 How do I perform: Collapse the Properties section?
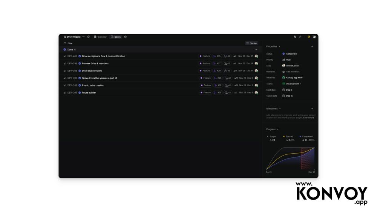tap(273, 46)
